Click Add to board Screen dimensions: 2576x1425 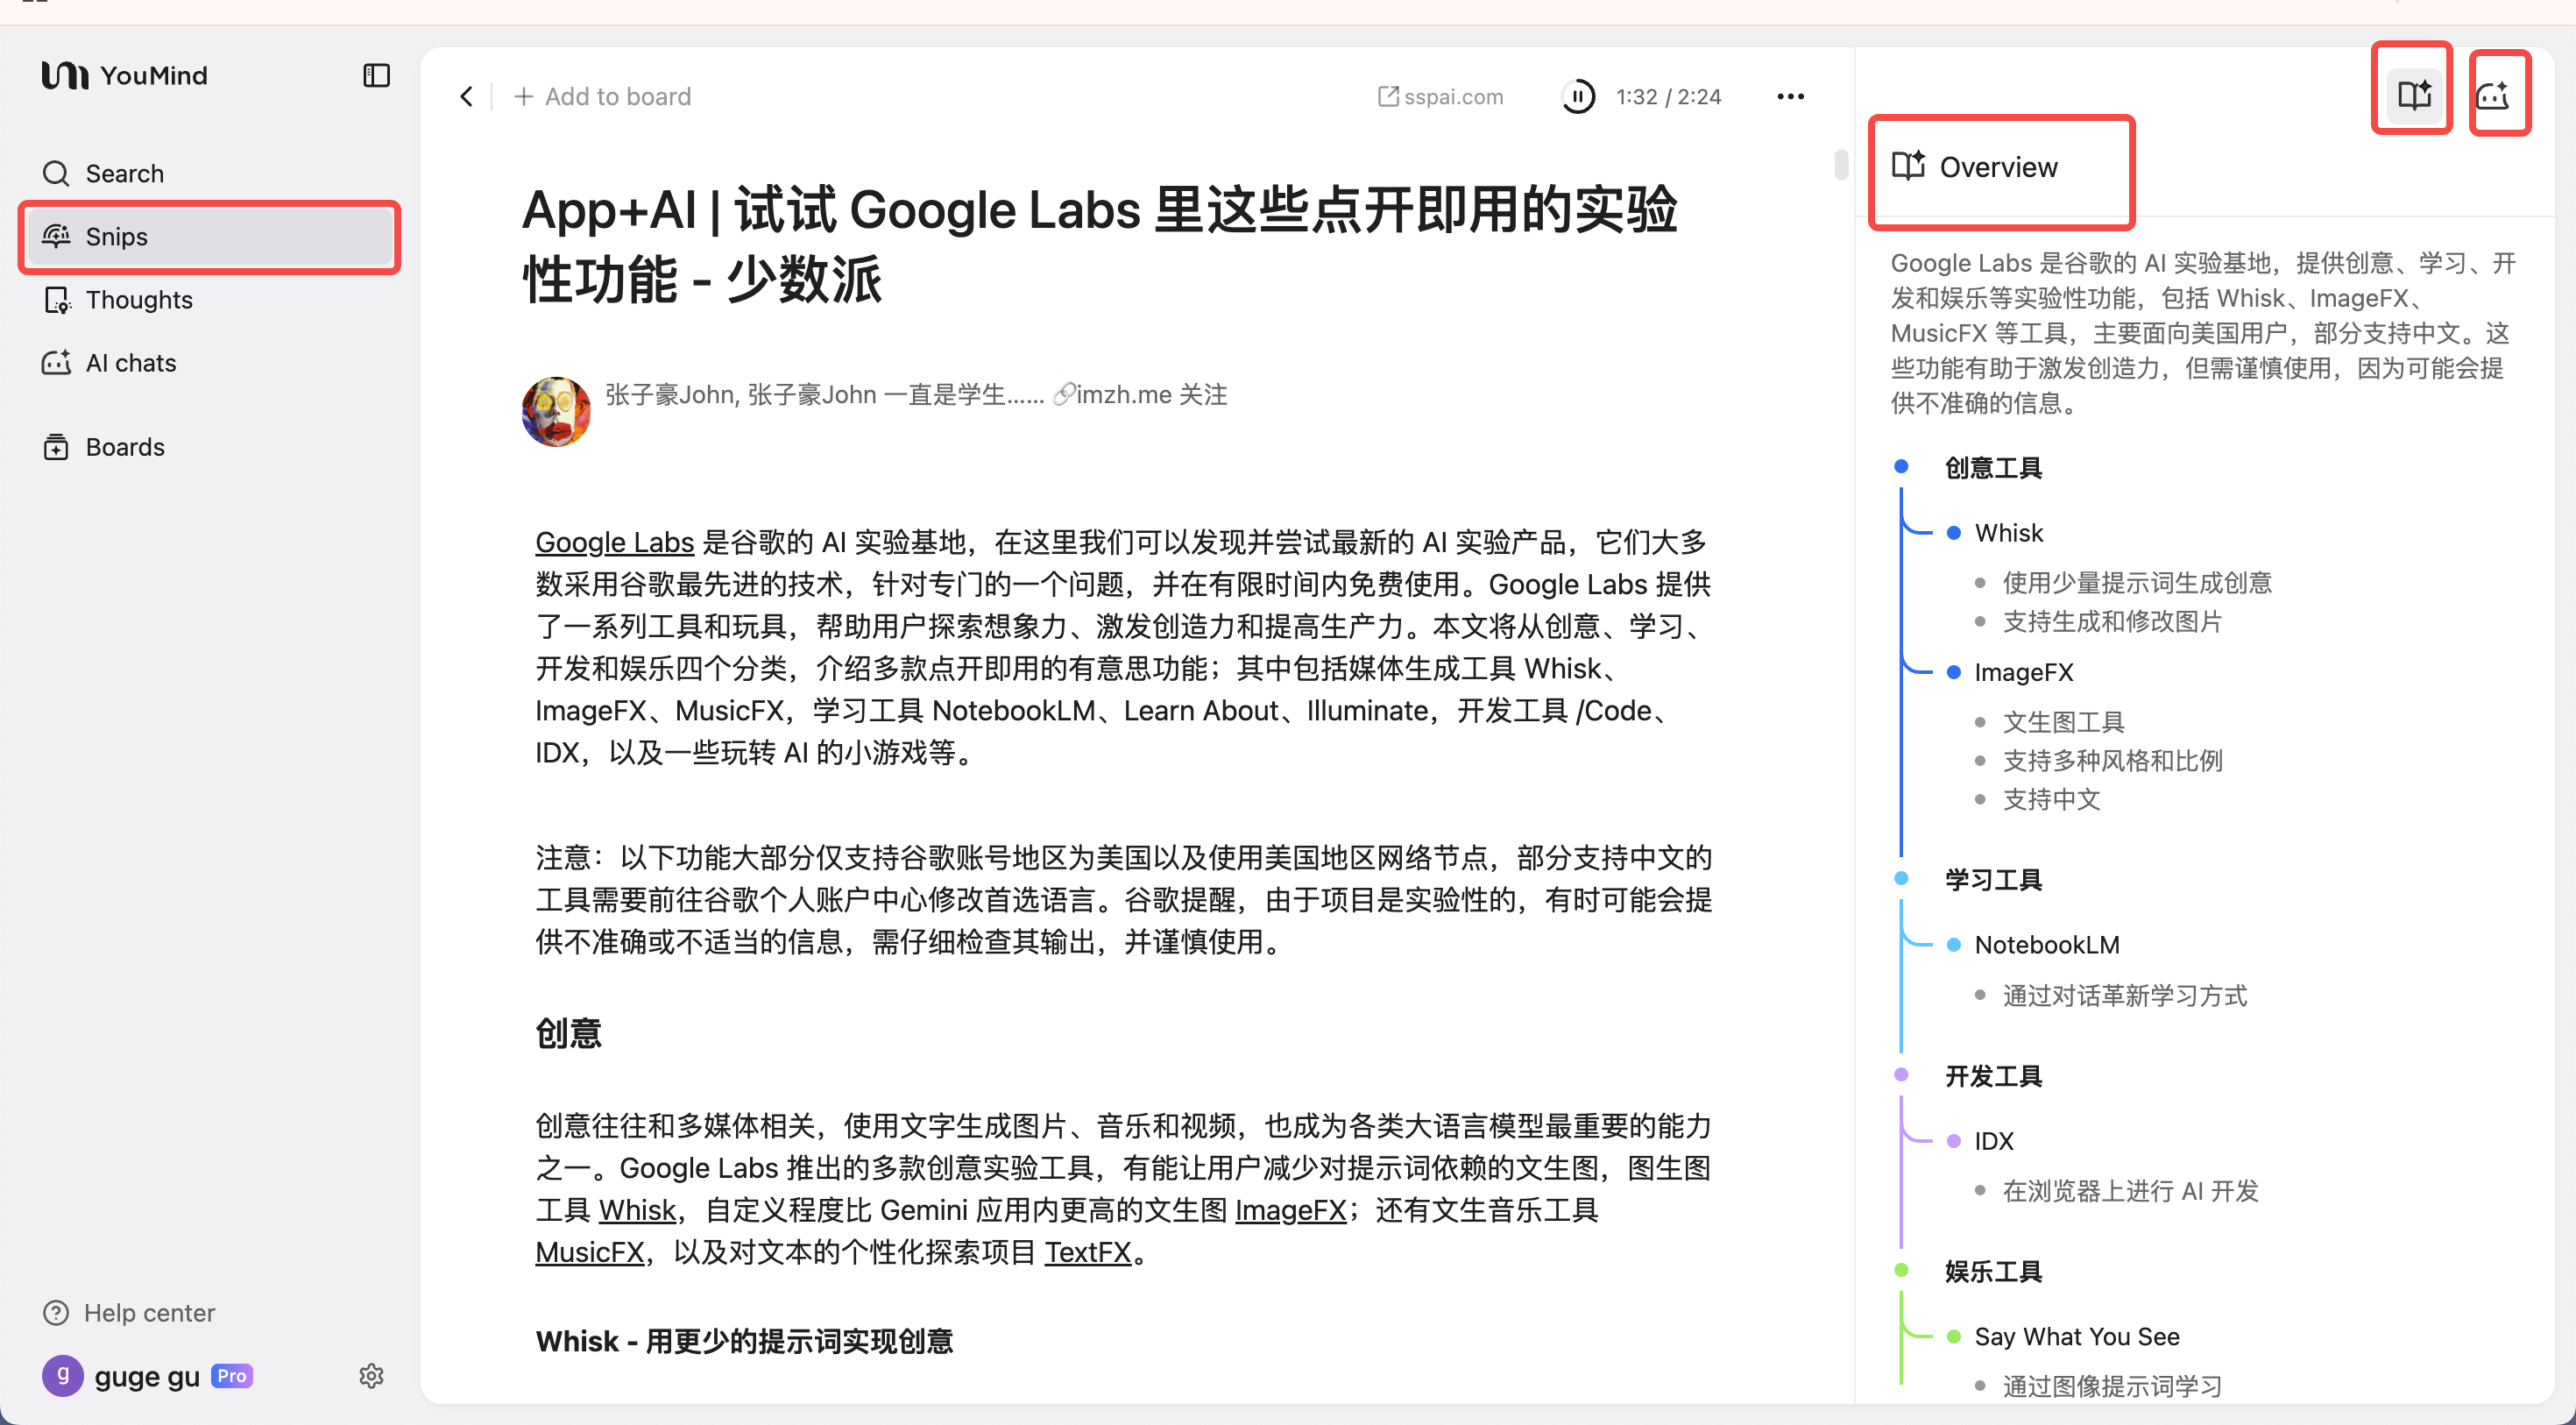click(x=603, y=97)
